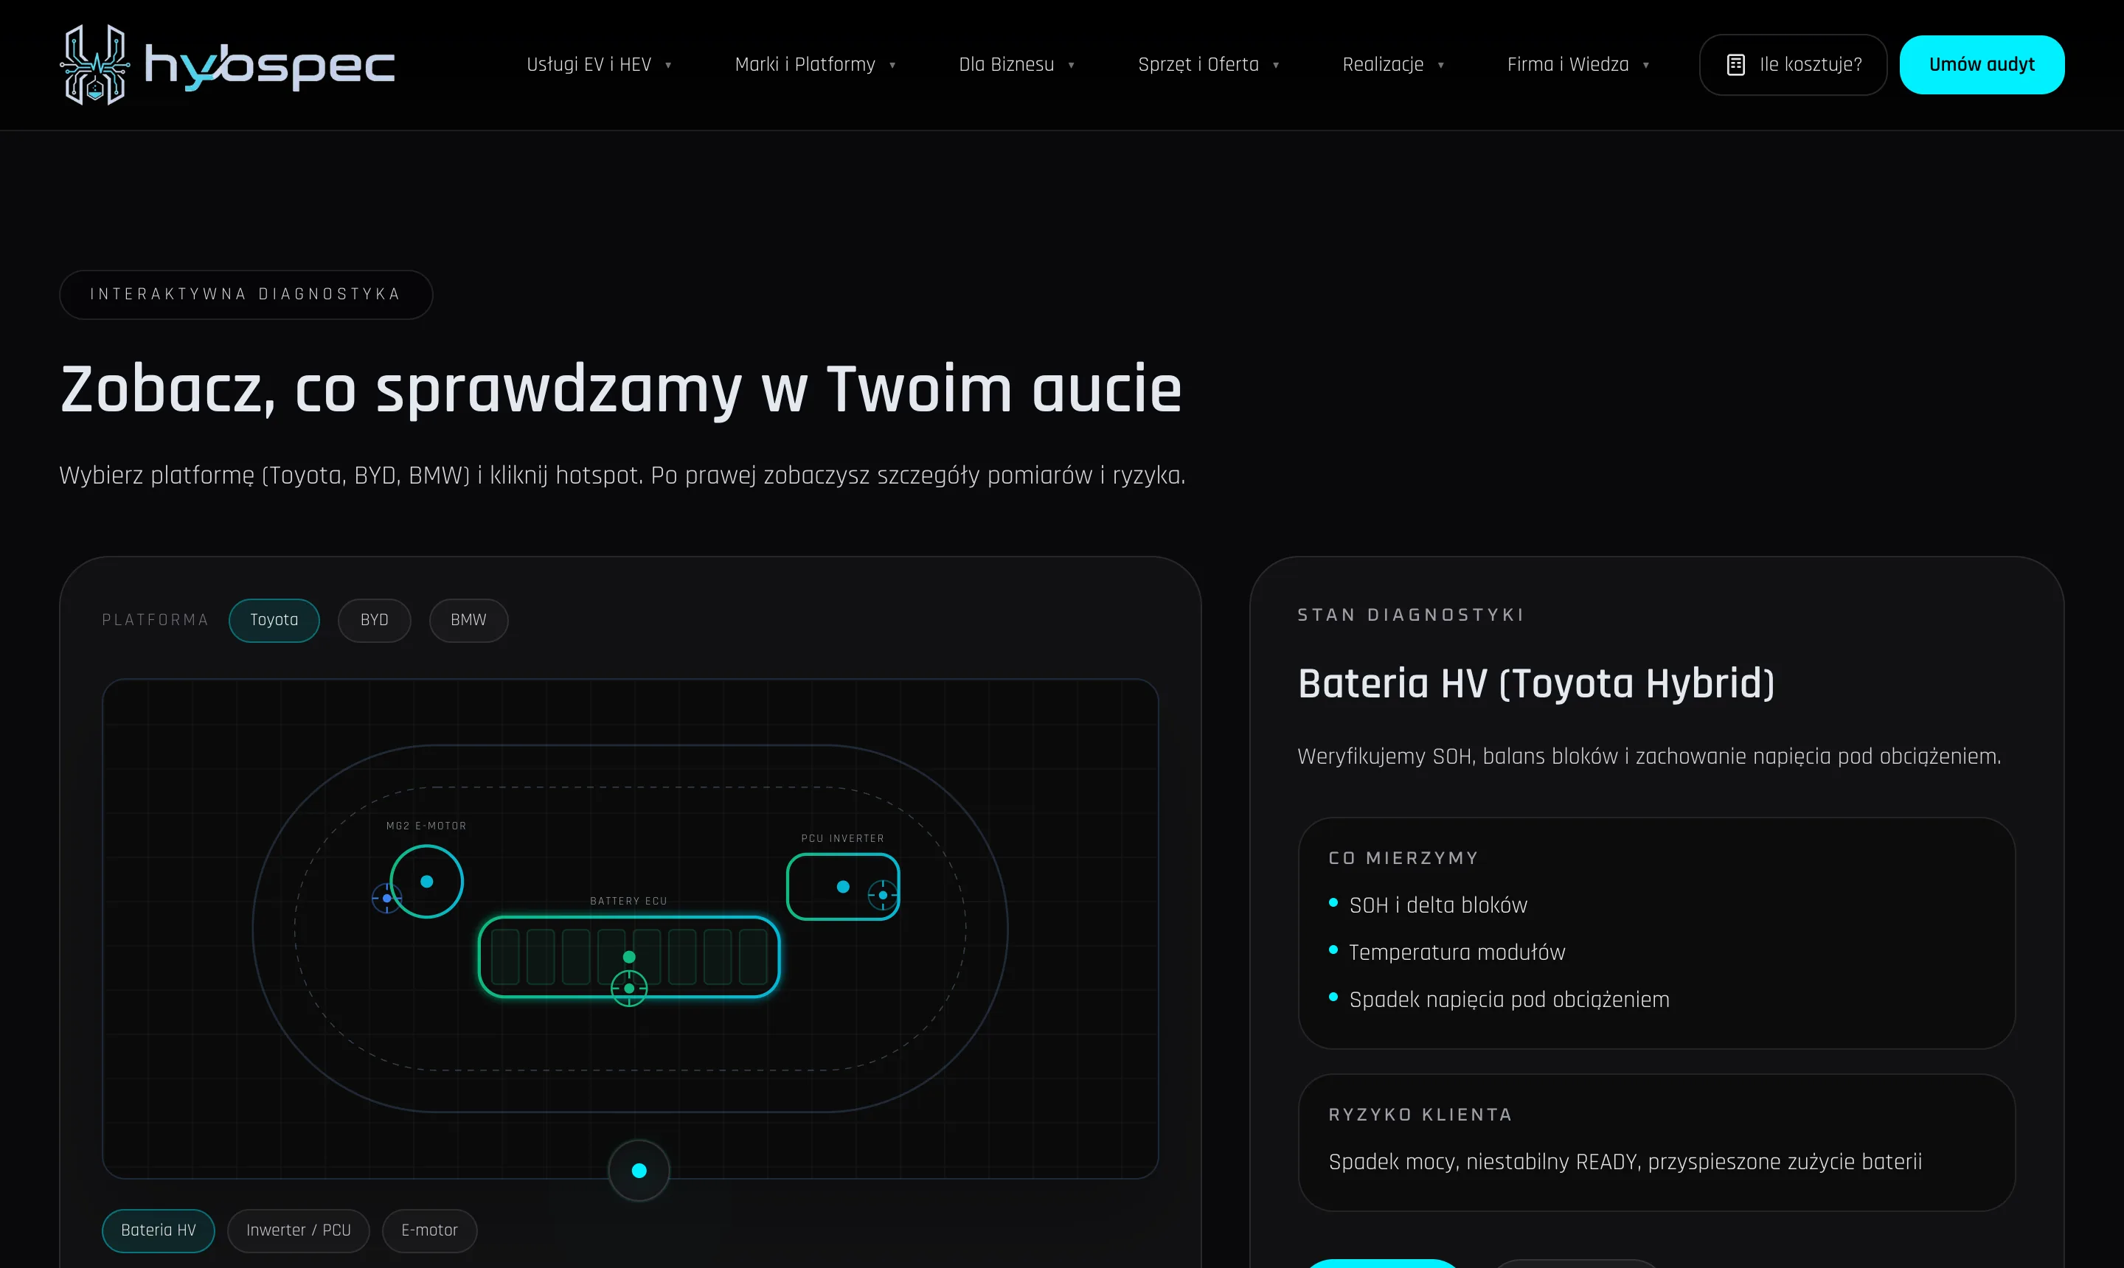This screenshot has width=2124, height=1268.
Task: Click the RYZYKO KLIENTA heading
Action: (x=1420, y=1115)
